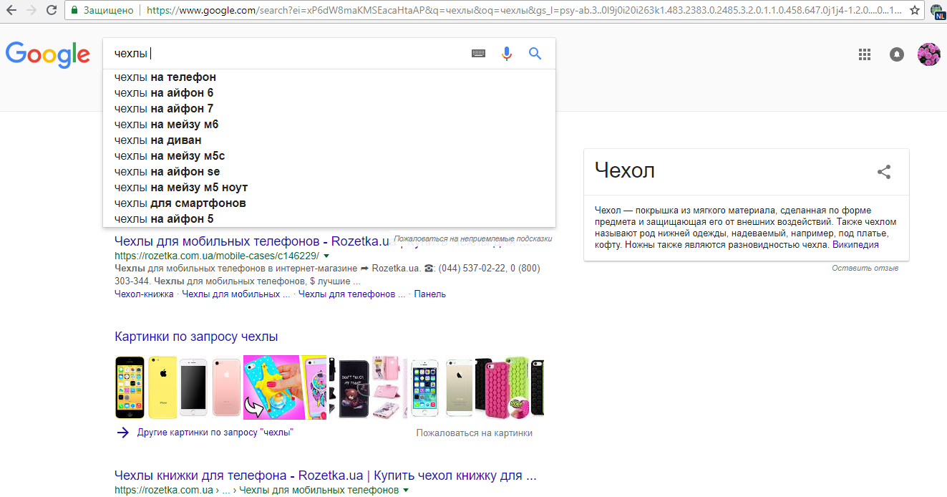Bookmark the page with the star icon
Image resolution: width=947 pixels, height=497 pixels.
914,11
